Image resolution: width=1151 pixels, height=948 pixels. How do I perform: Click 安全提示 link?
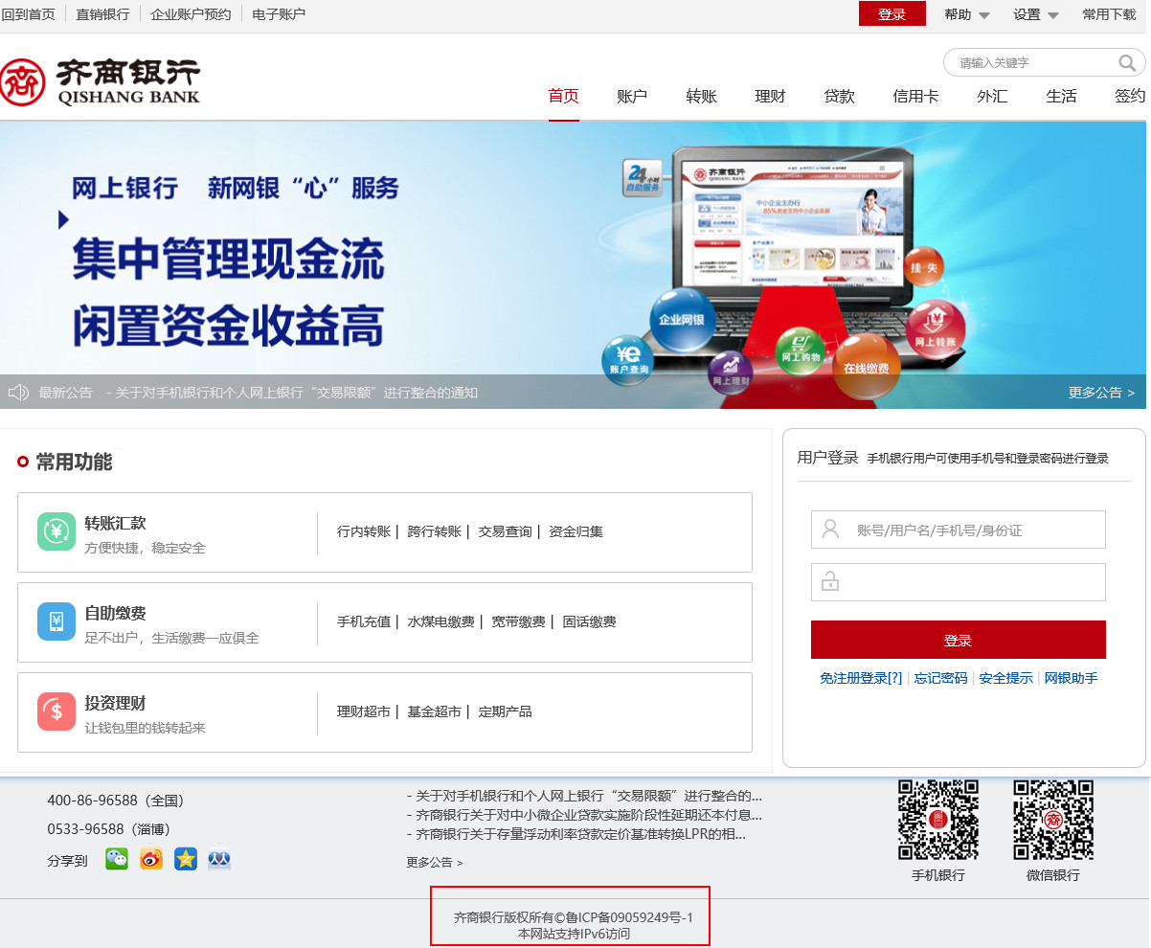pos(1006,678)
